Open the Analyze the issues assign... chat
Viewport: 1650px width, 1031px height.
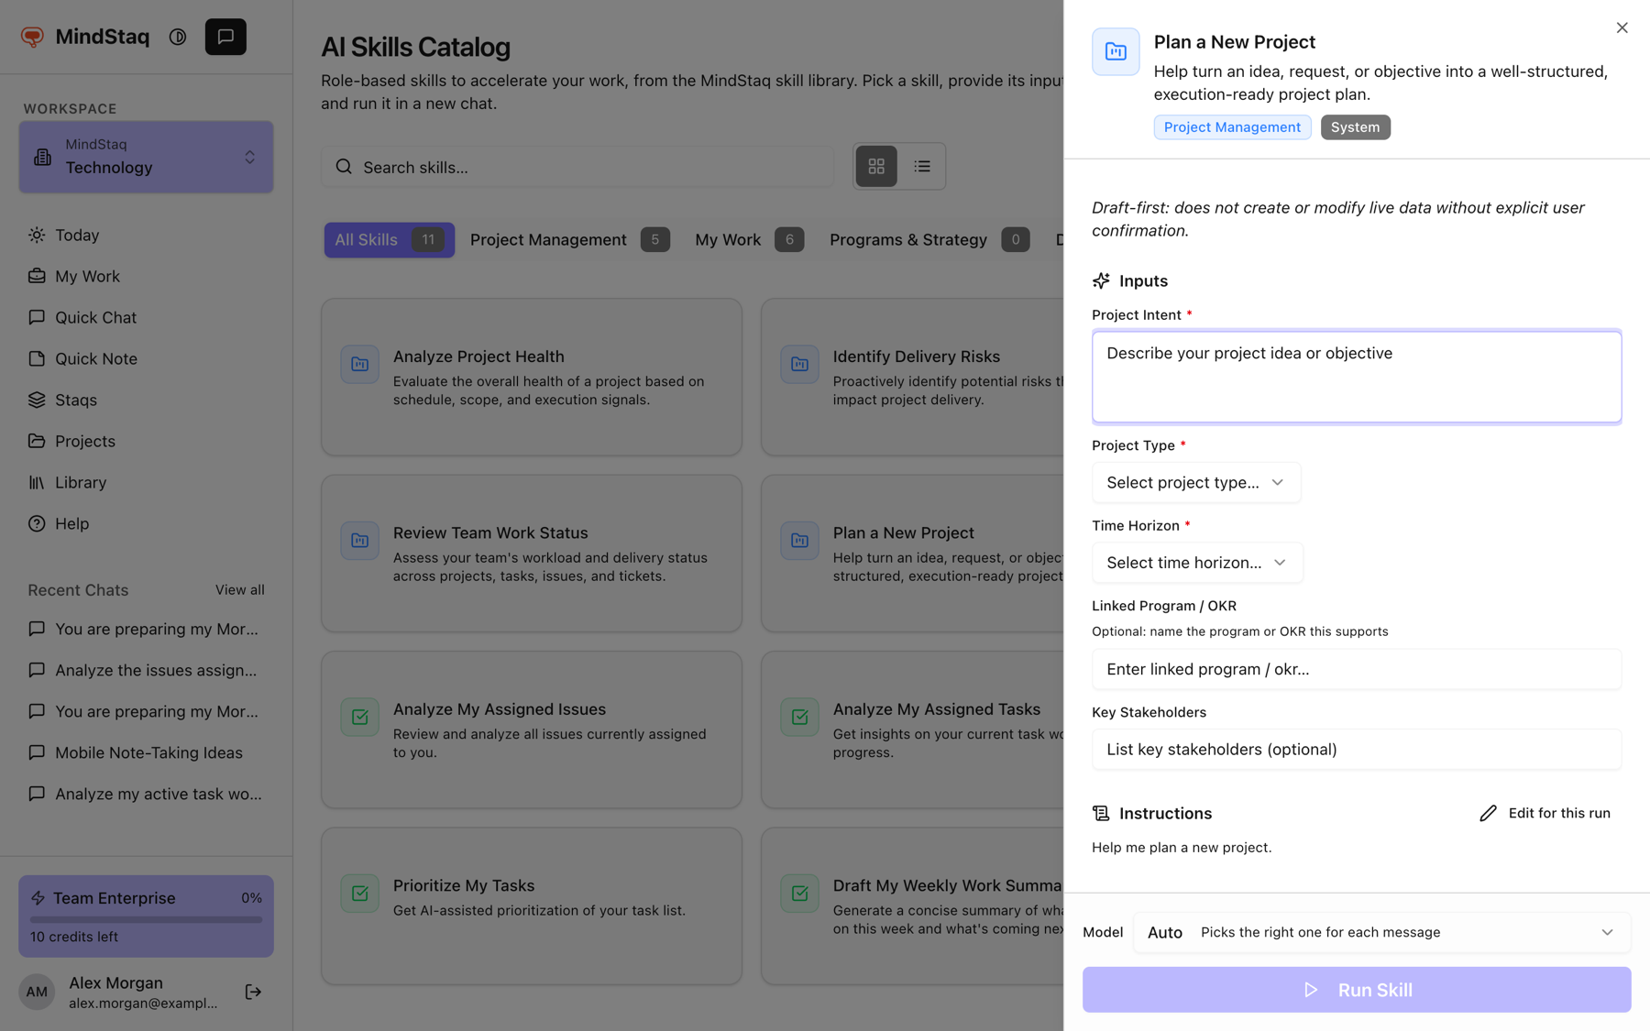click(x=147, y=671)
